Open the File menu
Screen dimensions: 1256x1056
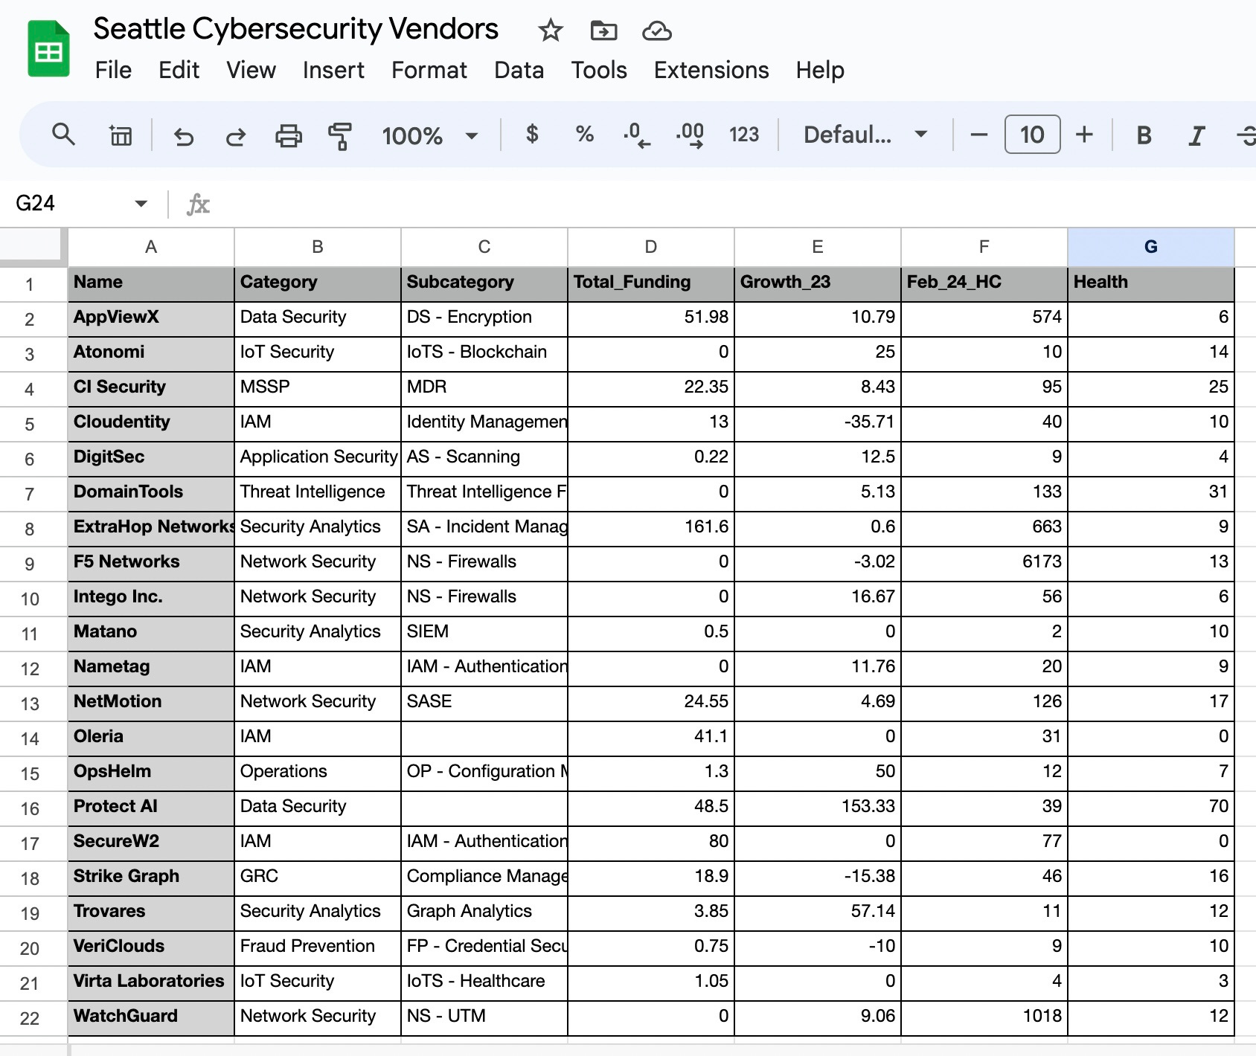(x=113, y=71)
